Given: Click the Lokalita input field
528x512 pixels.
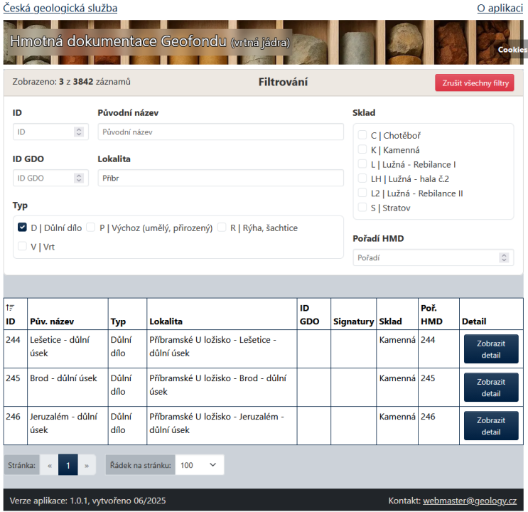Looking at the screenshot, I should point(220,178).
